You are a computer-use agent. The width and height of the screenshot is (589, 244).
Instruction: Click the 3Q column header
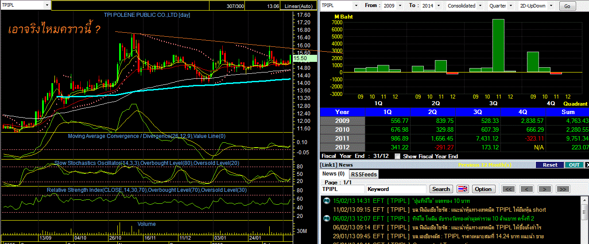pos(478,112)
